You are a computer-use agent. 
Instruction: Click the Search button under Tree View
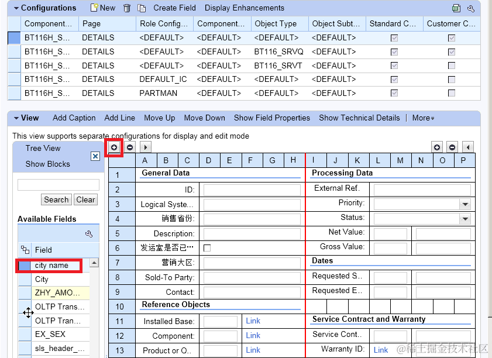[57, 199]
